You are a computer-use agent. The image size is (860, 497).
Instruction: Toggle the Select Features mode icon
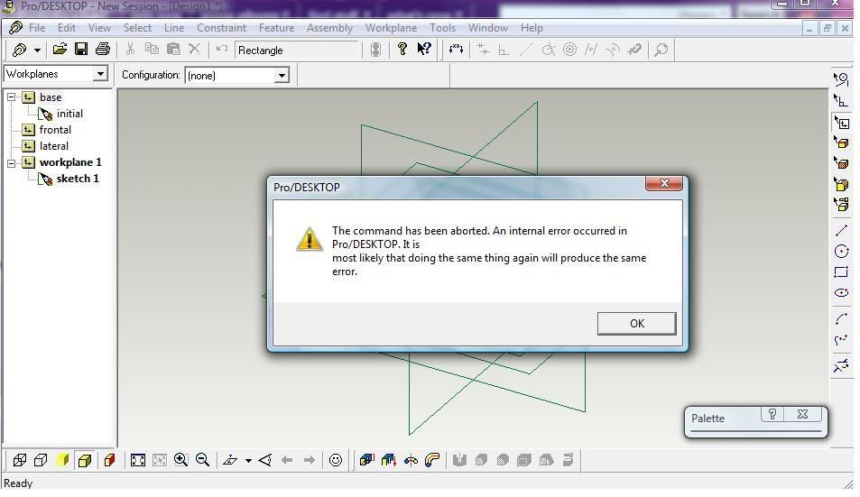pos(841,184)
